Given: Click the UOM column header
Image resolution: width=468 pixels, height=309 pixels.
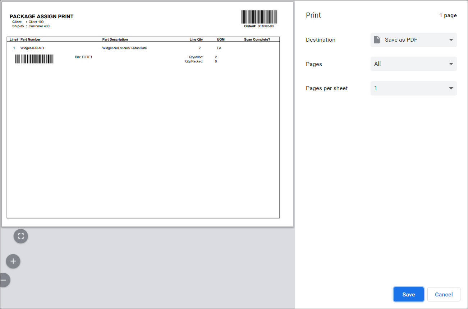Looking at the screenshot, I should (x=221, y=39).
